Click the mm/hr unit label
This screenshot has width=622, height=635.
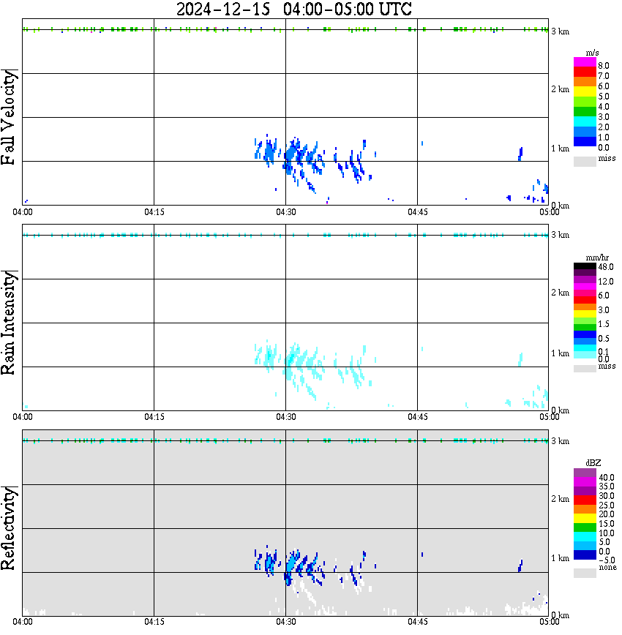point(597,258)
